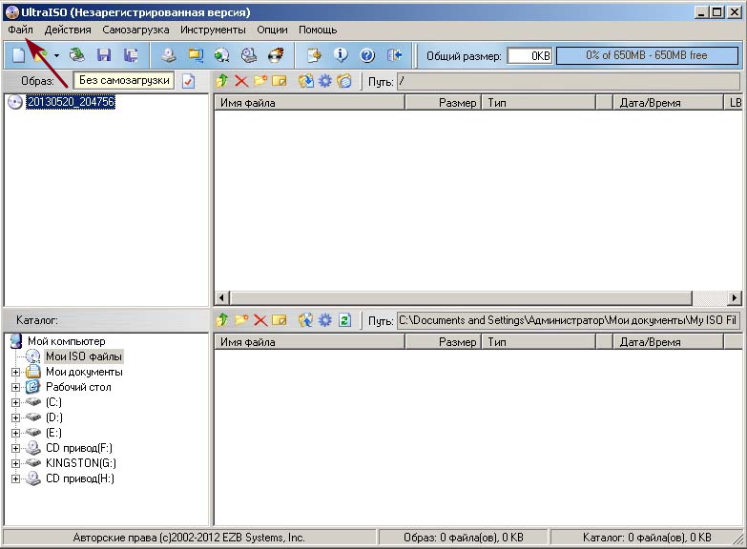Click the red Delete X in catalog toolbar
The image size is (747, 549).
[260, 320]
